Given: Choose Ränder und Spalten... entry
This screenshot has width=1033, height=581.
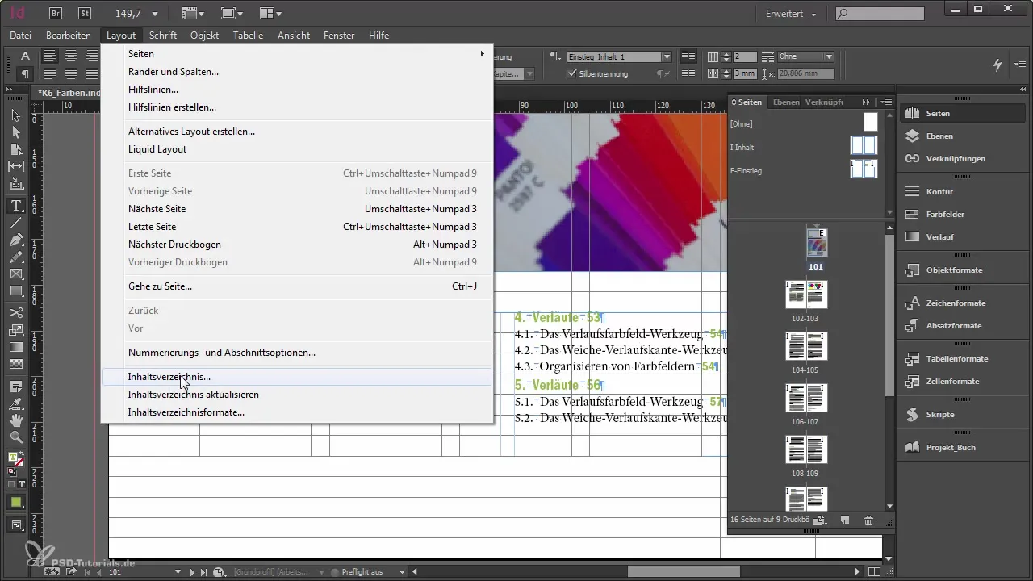Looking at the screenshot, I should 297,72.
